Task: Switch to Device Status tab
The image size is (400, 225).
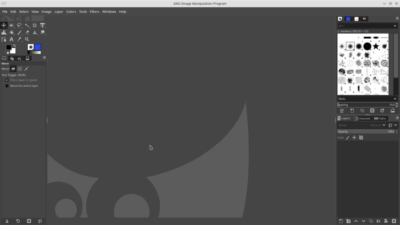Action: pos(12,58)
